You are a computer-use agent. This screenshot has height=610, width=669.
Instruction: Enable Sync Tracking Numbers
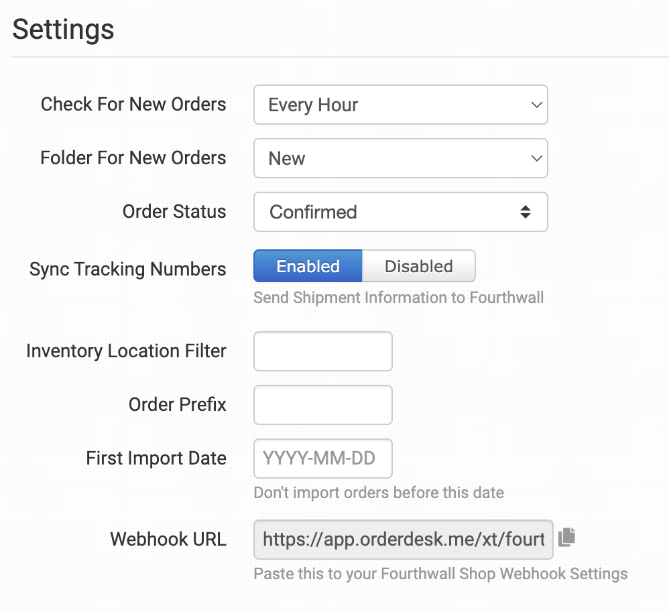tap(308, 266)
